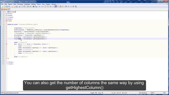169x95 pixels.
Task: Click the length and lines status field
Action: point(97,93)
